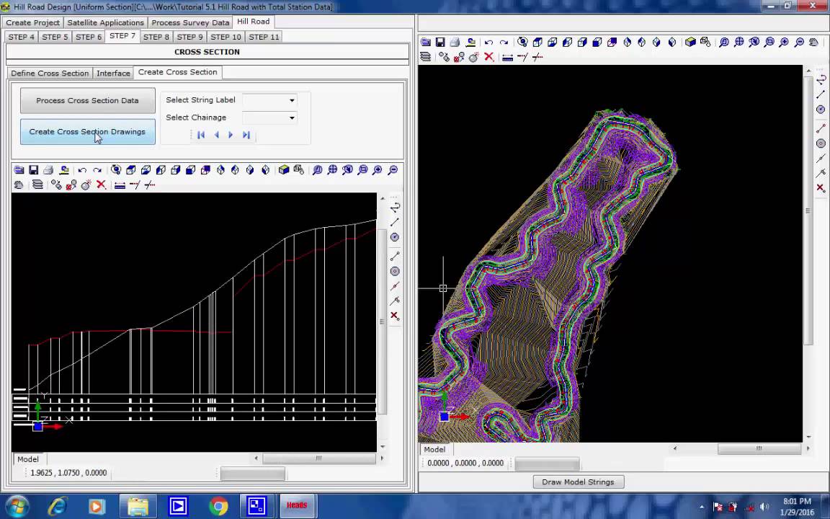Click zoom in (plus) icon in cross section toolbar

[x=378, y=170]
